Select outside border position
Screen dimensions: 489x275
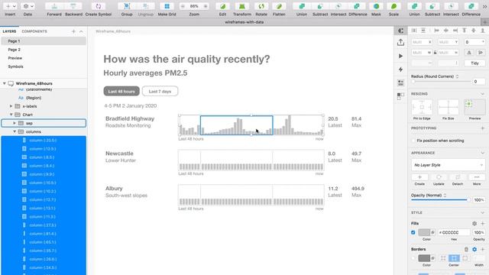465,258
